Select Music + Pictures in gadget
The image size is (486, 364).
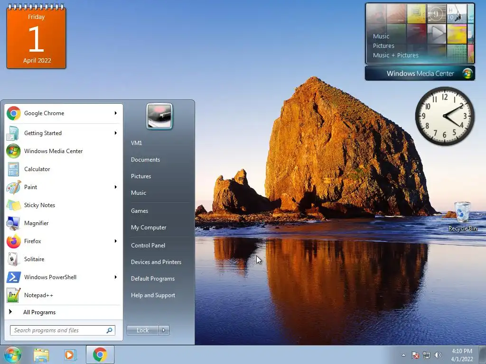[395, 55]
